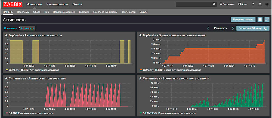Open the user profile icon
The width and height of the screenshot is (272, 118).
coord(260,4)
